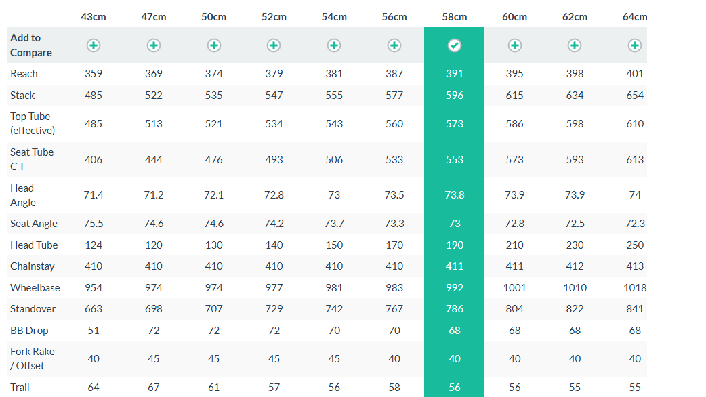The width and height of the screenshot is (706, 397).
Task: Add the 50cm size to compare
Action: pos(214,45)
